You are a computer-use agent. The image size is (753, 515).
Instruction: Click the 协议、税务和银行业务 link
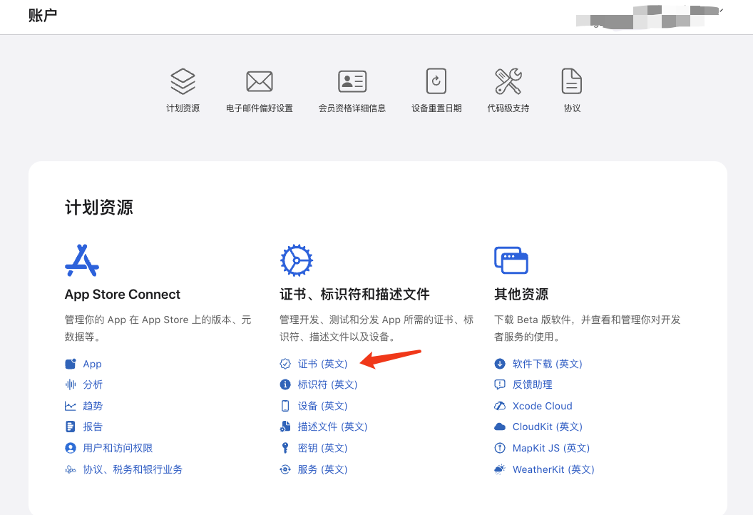pos(133,469)
